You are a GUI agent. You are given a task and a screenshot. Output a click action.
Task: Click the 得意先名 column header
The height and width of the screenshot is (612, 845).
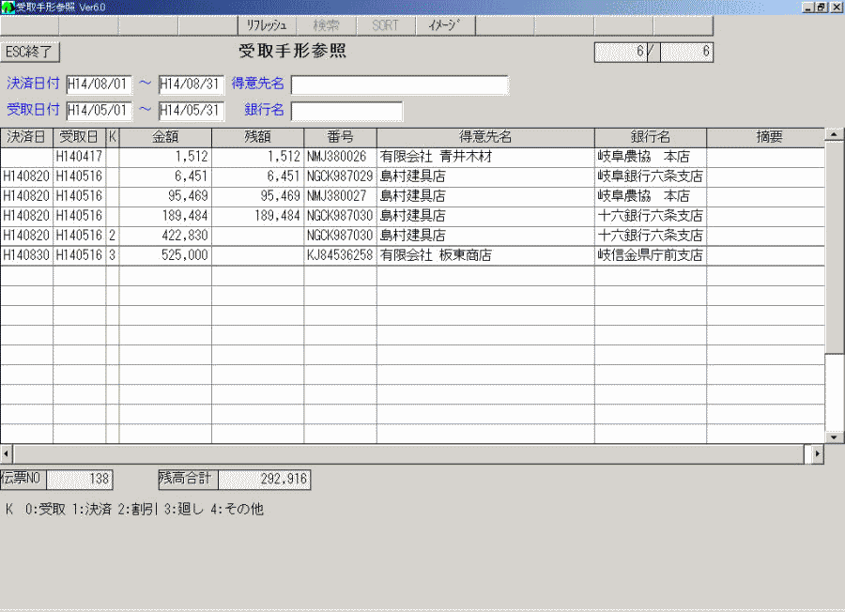tap(485, 137)
